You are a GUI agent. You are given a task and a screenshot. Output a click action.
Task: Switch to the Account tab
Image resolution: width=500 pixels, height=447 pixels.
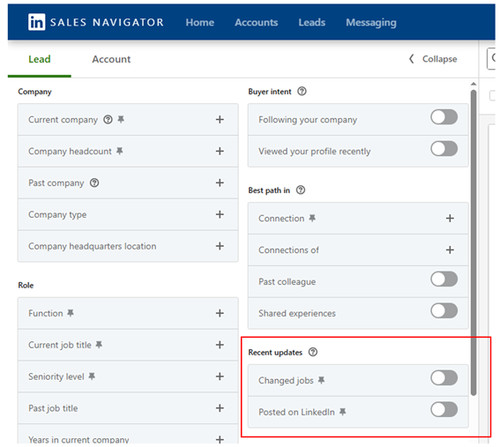[x=111, y=59]
